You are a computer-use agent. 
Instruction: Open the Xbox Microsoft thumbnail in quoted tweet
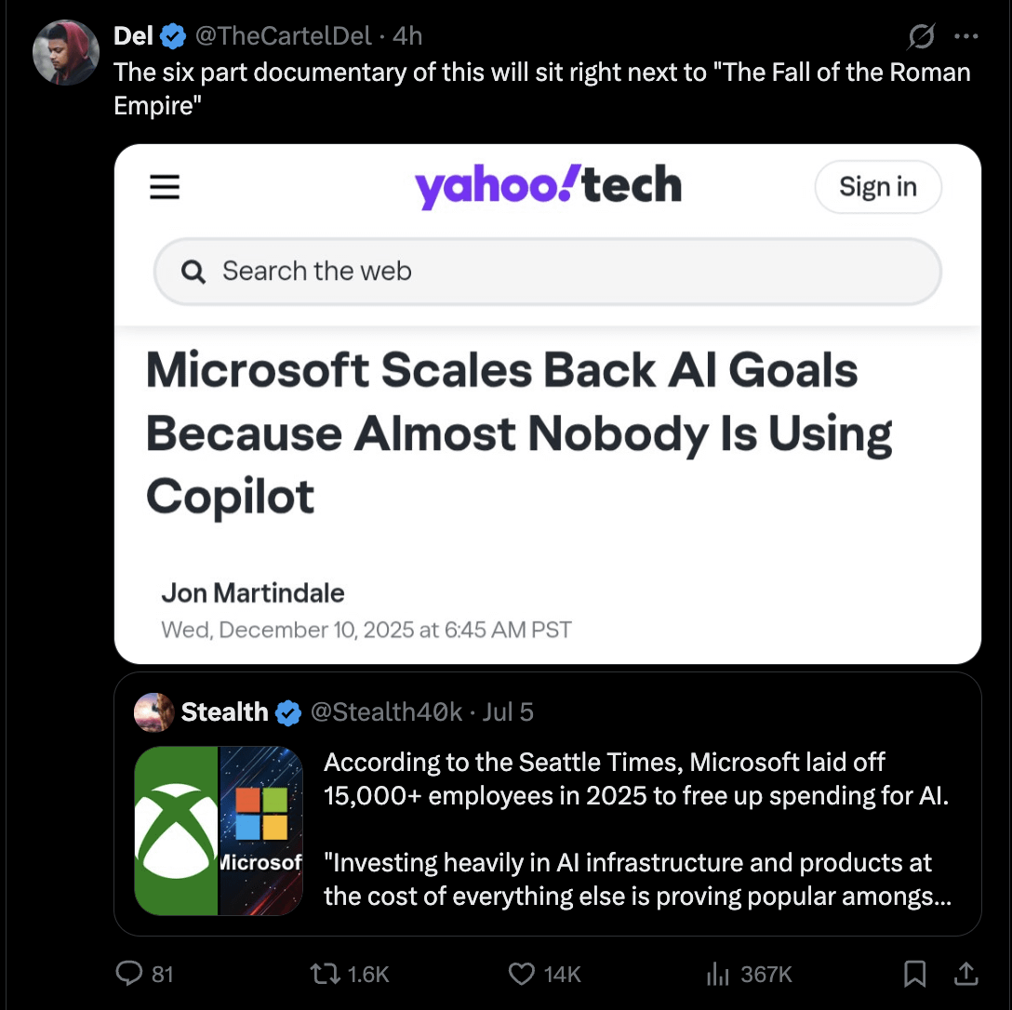(219, 831)
